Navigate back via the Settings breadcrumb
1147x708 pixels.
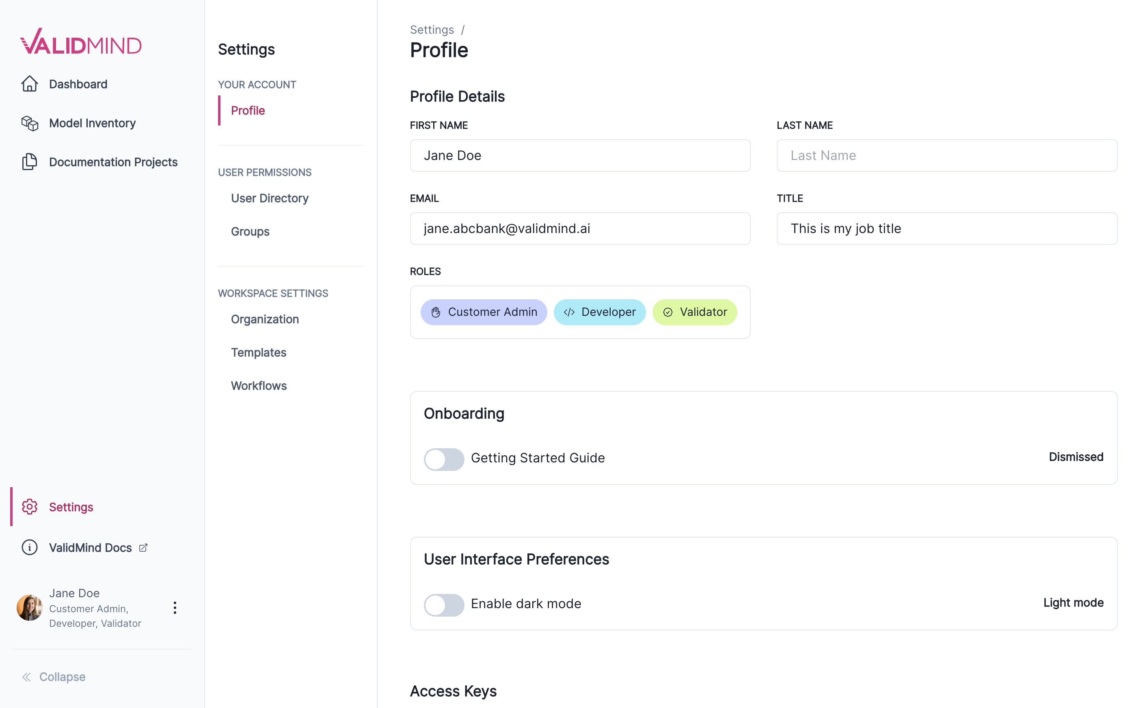431,29
